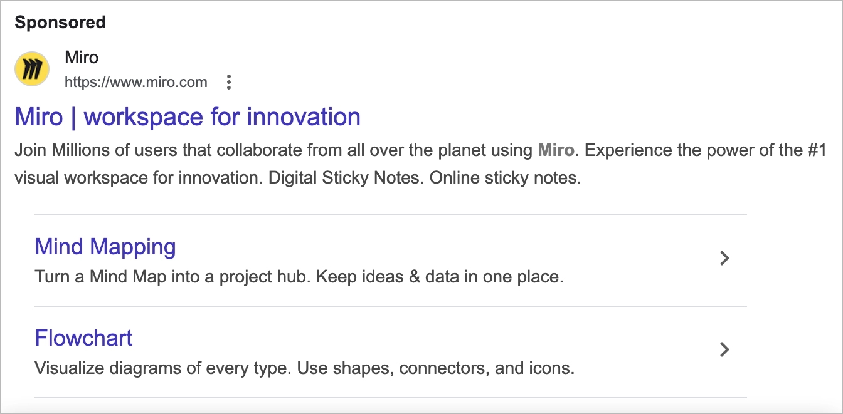Visit the https://www.miro.com link
Viewport: 843px width, 414px height.
tap(137, 82)
